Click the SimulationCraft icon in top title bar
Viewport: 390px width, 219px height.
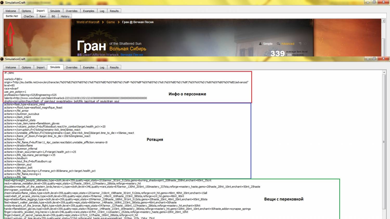(x=2, y=3)
